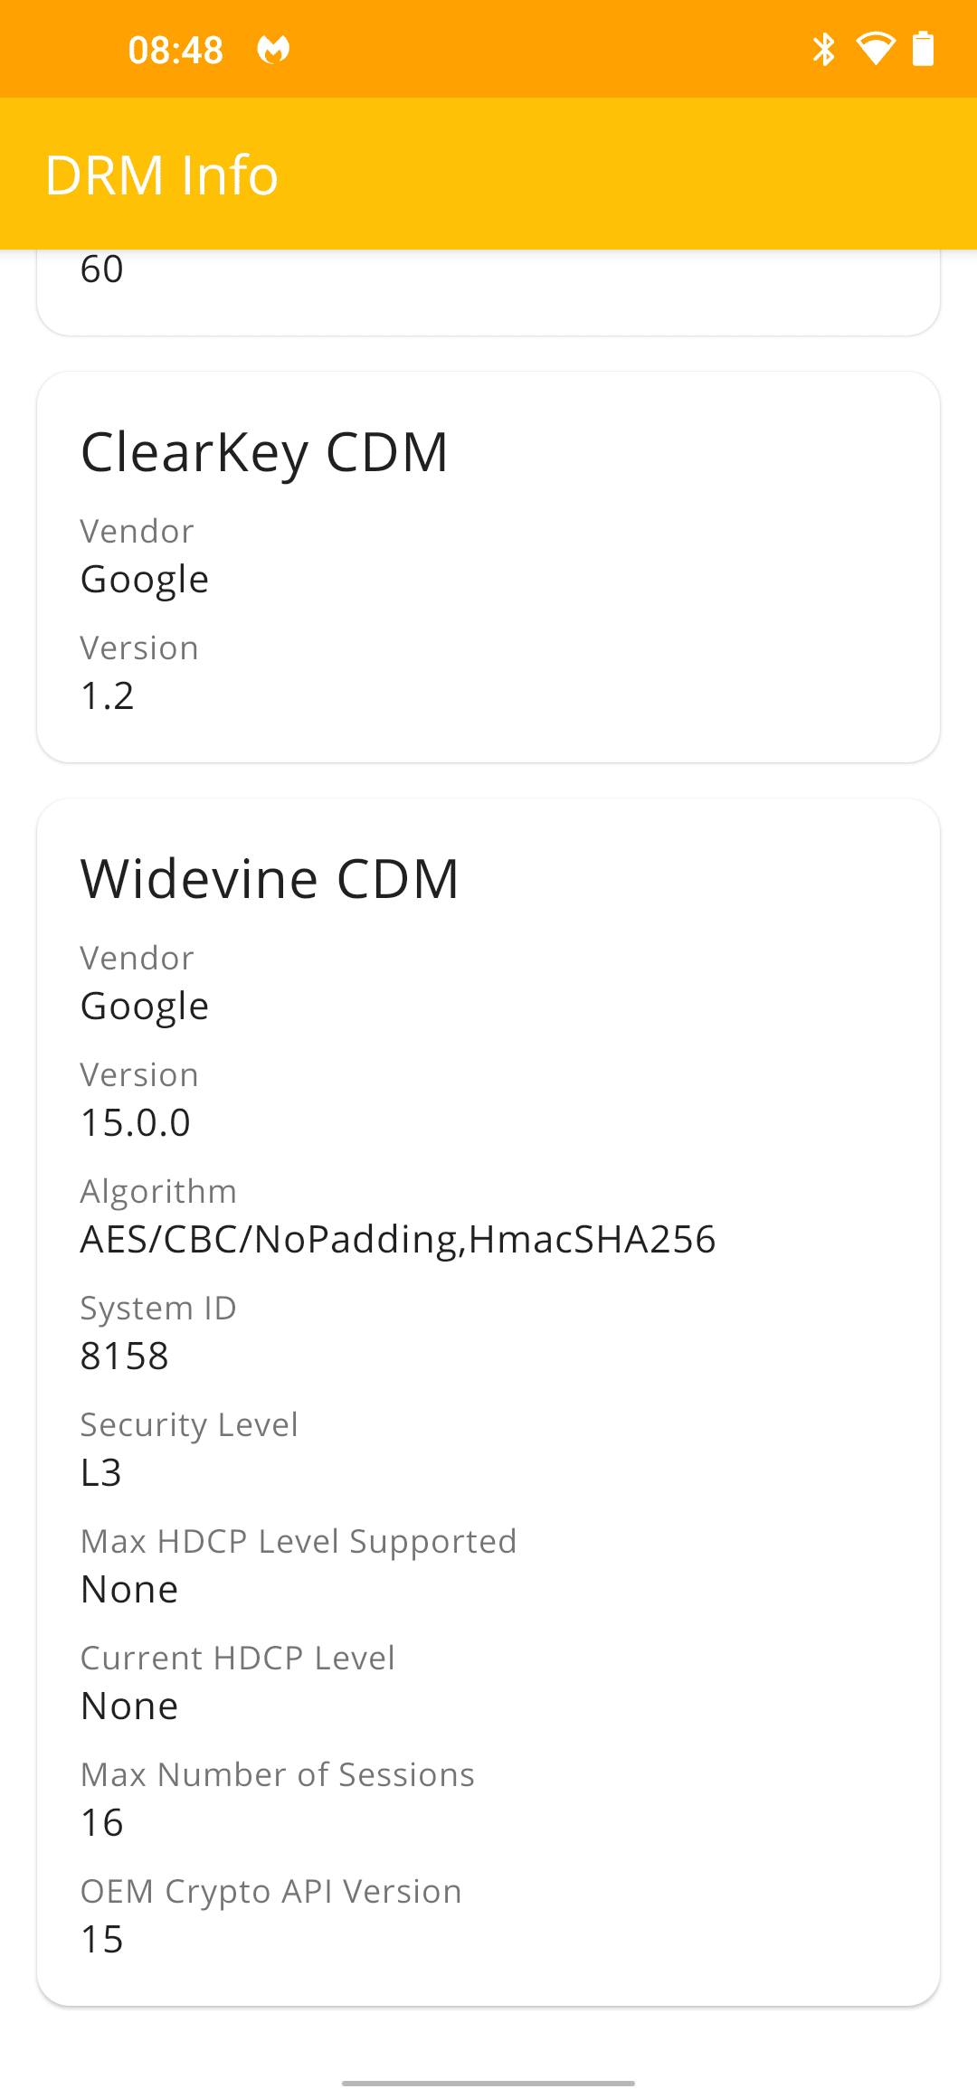Tap the Security Level value L3
The height and width of the screenshot is (2089, 977).
pyautogui.click(x=101, y=1472)
